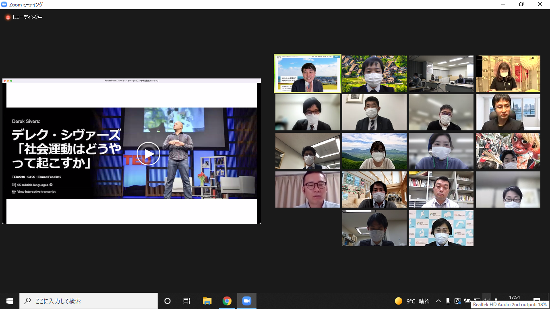
Task: Select participant tile with JOIN logo backdrop
Action: pyautogui.click(x=441, y=228)
